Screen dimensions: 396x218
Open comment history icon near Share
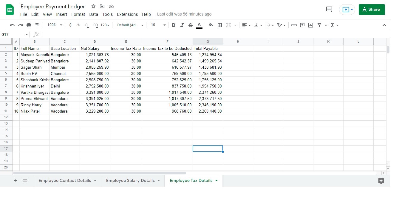(x=329, y=10)
